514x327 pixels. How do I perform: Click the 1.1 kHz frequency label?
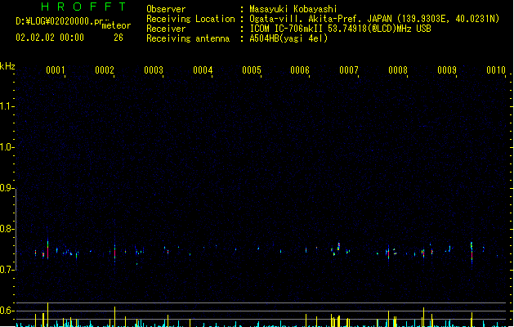pos(6,106)
